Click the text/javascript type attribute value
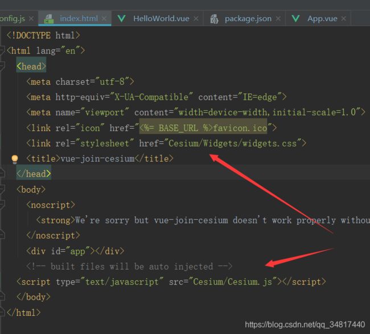Image resolution: width=370 pixels, height=334 pixels. click(122, 282)
